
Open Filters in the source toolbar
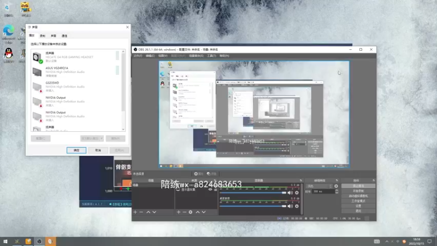[x=211, y=174]
